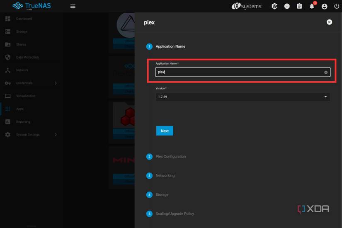Jump to step 2 Plex Configuration

(166, 156)
